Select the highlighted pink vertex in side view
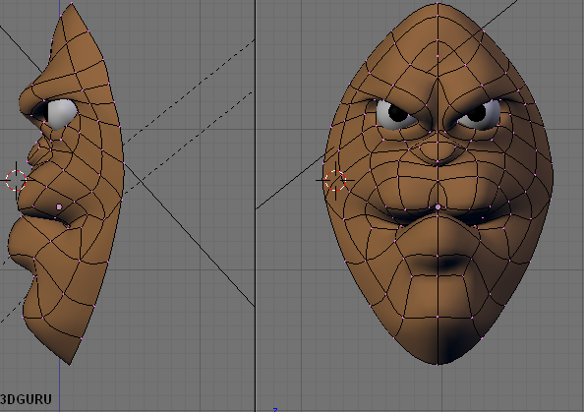This screenshot has height=412, width=584. click(x=59, y=206)
